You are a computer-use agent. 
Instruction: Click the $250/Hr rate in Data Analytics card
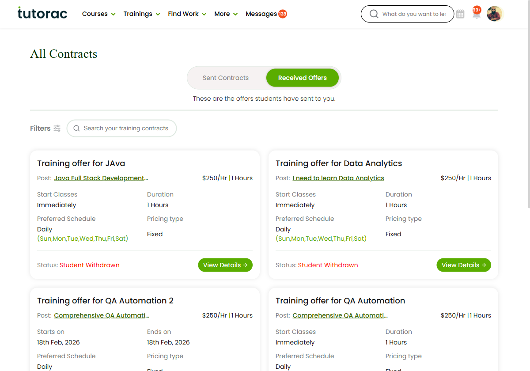pos(453,178)
